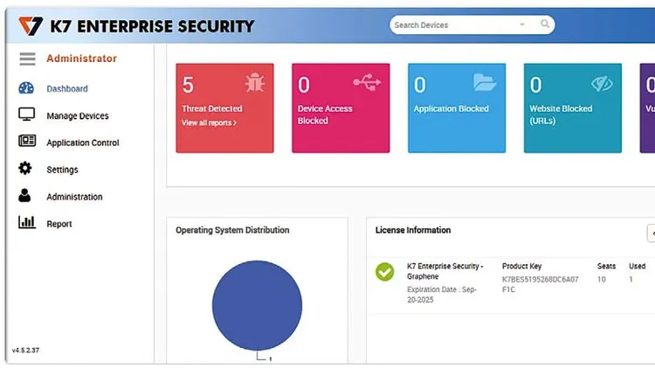655x368 pixels.
Task: Click into the Search Devices text field
Action: pos(450,25)
